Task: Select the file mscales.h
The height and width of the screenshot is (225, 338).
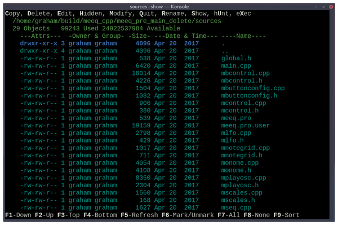Action: pyautogui.click(x=238, y=200)
